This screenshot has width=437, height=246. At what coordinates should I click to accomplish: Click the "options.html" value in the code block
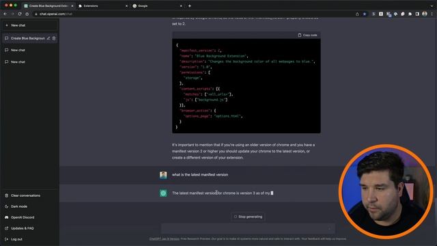(x=227, y=116)
